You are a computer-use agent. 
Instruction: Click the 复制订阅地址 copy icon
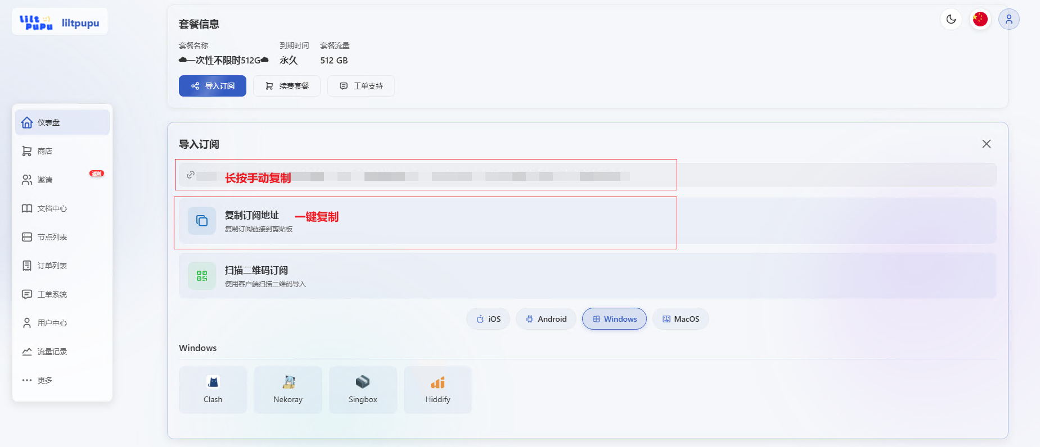[x=202, y=221]
